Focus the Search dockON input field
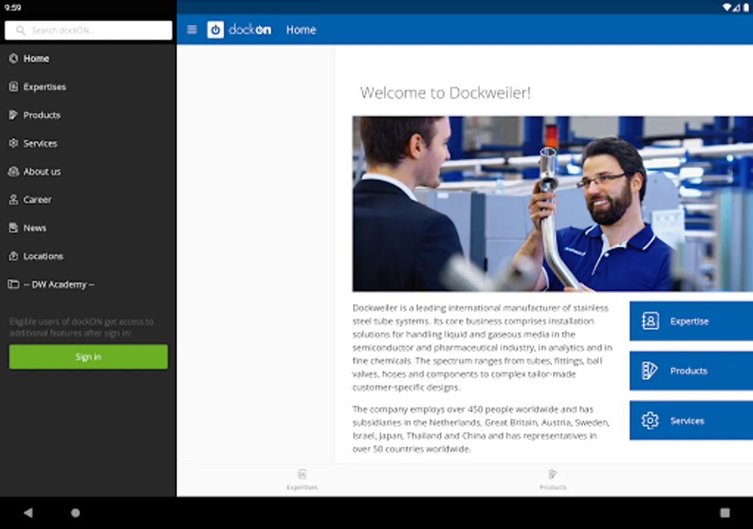Screen dimensions: 753x529 click(x=88, y=31)
